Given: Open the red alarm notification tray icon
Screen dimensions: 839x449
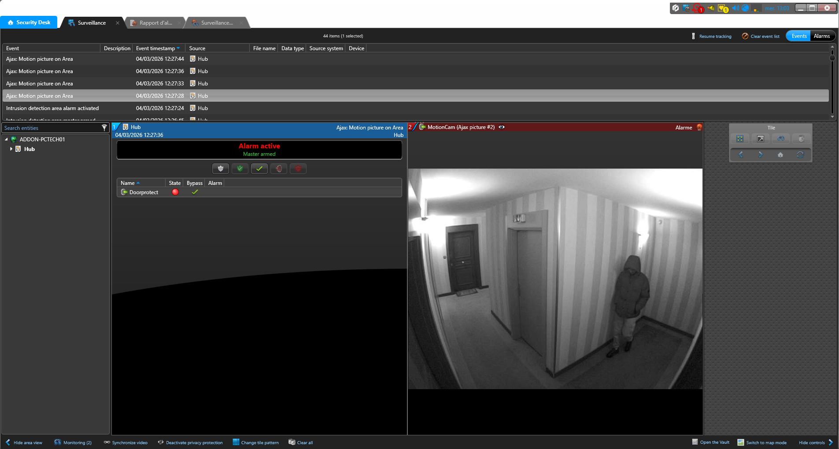Looking at the screenshot, I should pos(698,8).
